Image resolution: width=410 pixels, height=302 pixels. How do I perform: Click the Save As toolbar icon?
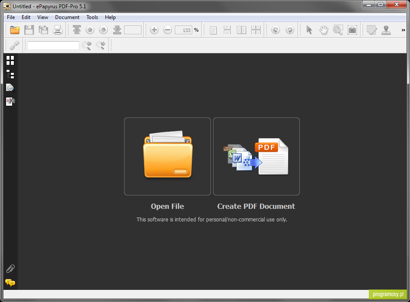click(43, 30)
